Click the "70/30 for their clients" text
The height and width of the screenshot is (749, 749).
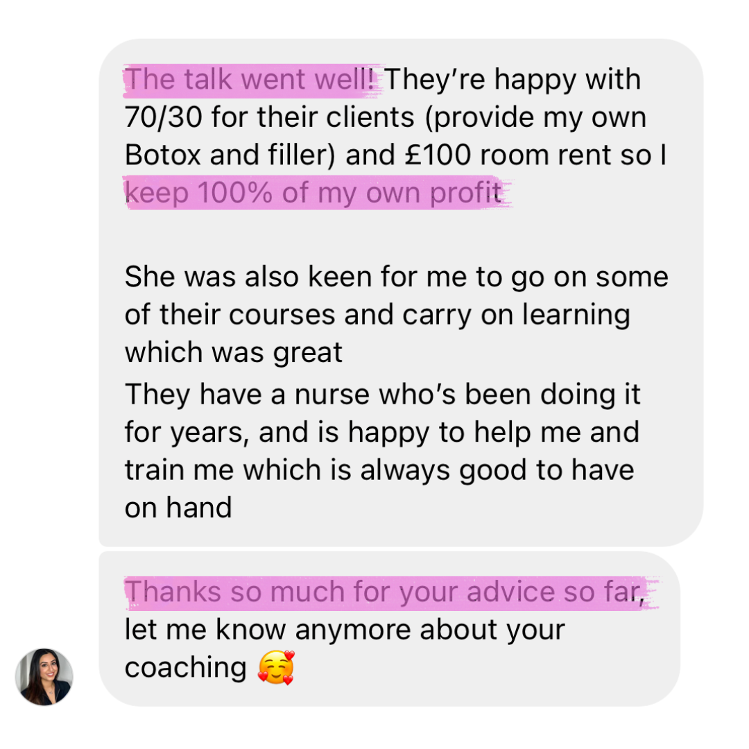(269, 117)
